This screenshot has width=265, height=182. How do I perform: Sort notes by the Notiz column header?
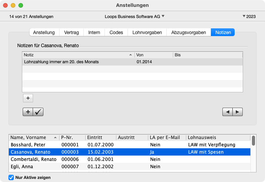(77, 55)
